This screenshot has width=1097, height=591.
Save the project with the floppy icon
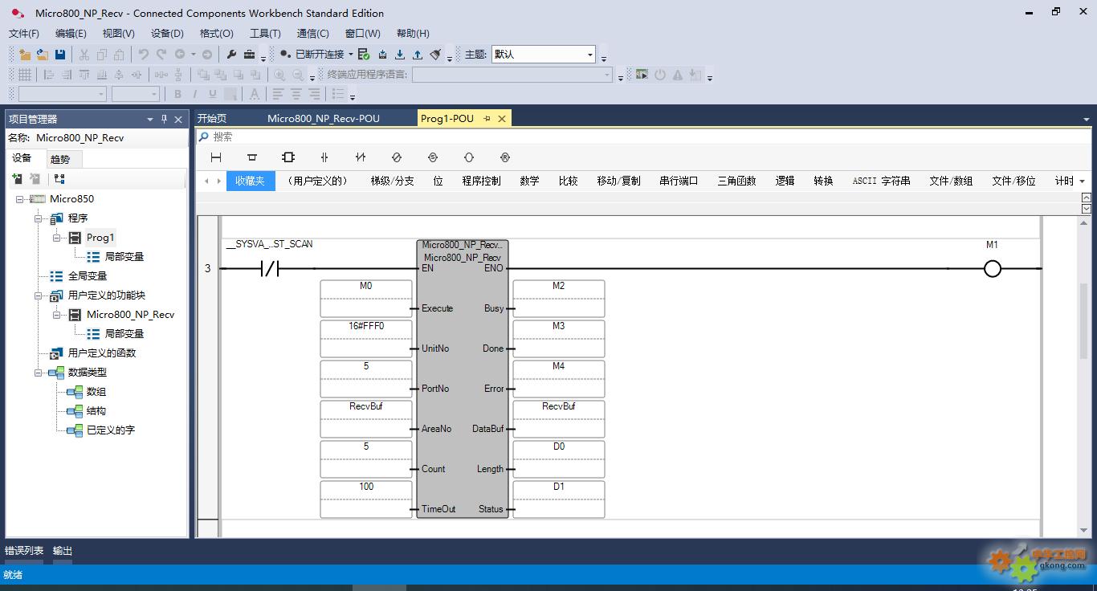point(60,55)
